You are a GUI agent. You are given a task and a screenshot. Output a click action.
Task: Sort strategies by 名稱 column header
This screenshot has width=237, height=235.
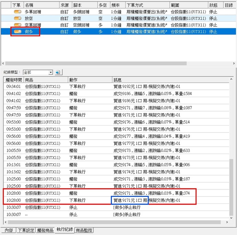pyautogui.click(x=42, y=5)
